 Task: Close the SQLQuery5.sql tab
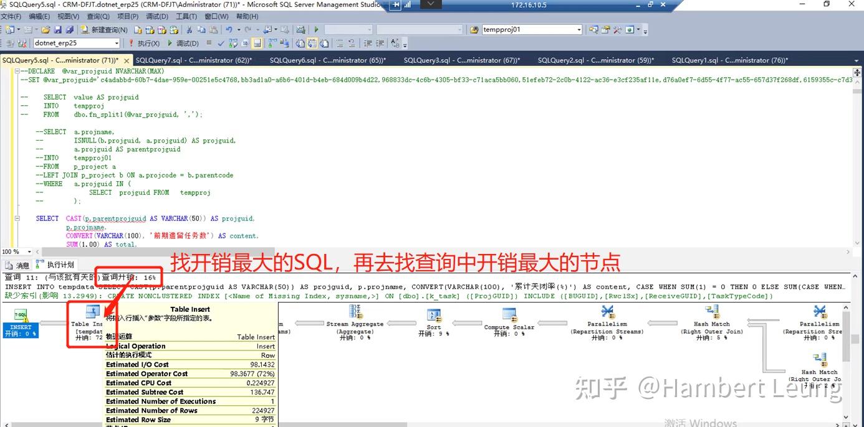coord(126,61)
